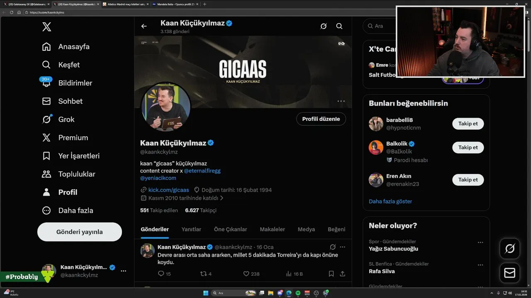Open Premium X icon in sidebar

tap(46, 138)
